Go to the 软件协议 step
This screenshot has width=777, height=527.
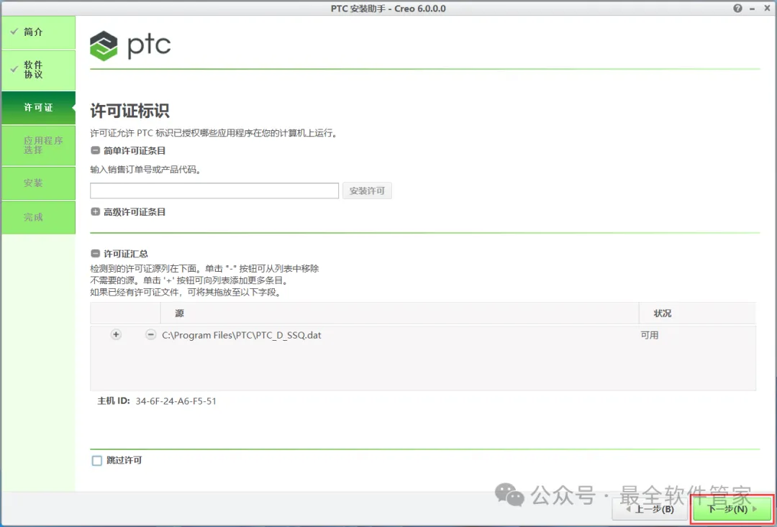[x=39, y=70]
